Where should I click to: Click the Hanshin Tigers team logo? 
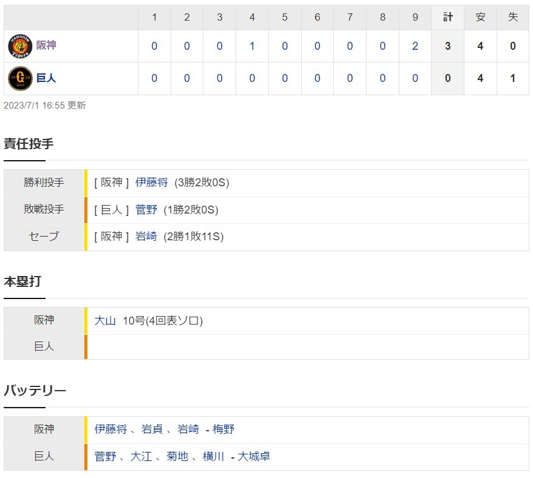pos(19,46)
